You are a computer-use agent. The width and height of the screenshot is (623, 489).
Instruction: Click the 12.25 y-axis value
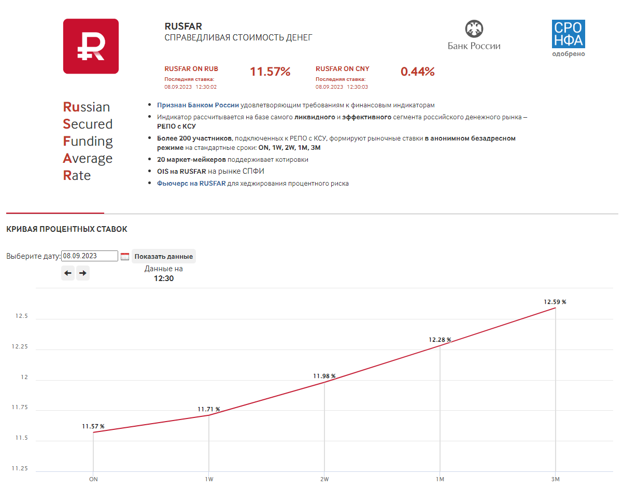[x=20, y=347]
